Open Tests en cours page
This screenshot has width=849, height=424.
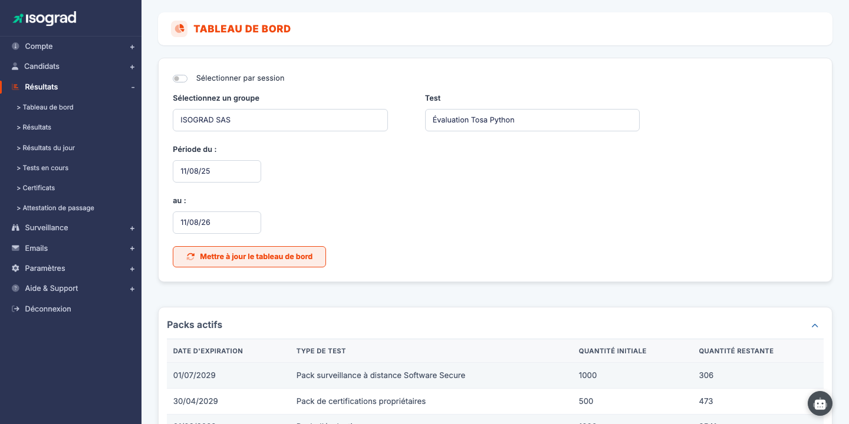(42, 168)
